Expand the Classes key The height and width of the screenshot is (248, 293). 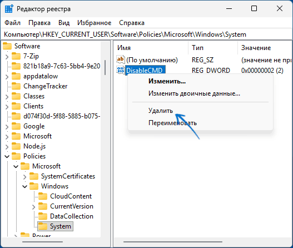7,96
